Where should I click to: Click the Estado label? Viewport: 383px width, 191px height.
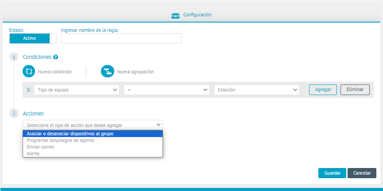17,30
